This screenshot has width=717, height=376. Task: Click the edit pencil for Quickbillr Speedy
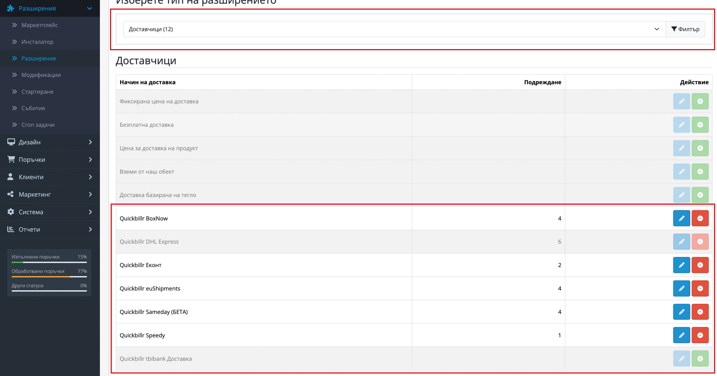[681, 335]
